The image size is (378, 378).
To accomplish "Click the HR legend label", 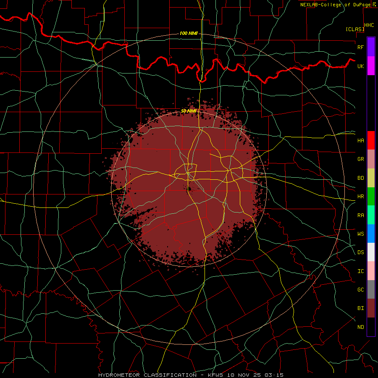I will click(360, 197).
